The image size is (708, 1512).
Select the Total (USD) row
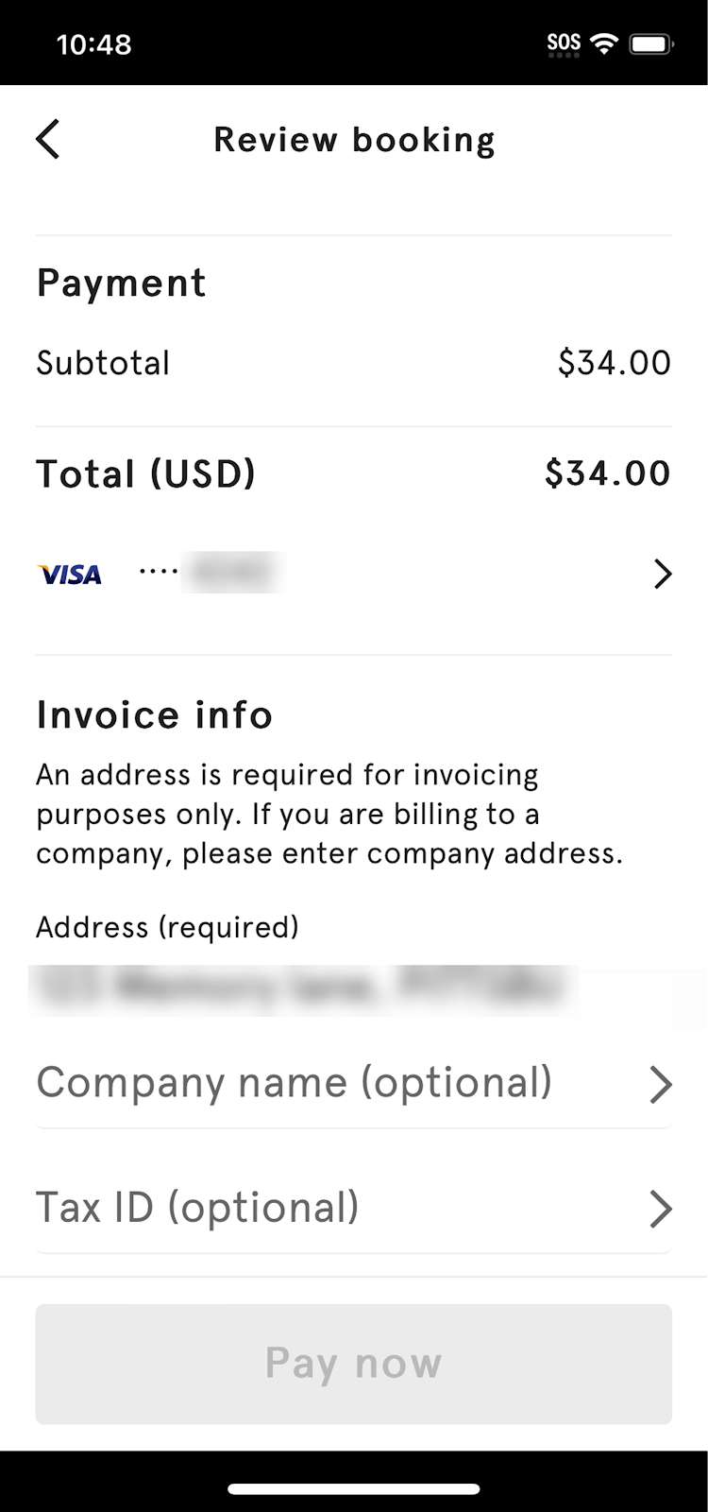click(353, 472)
